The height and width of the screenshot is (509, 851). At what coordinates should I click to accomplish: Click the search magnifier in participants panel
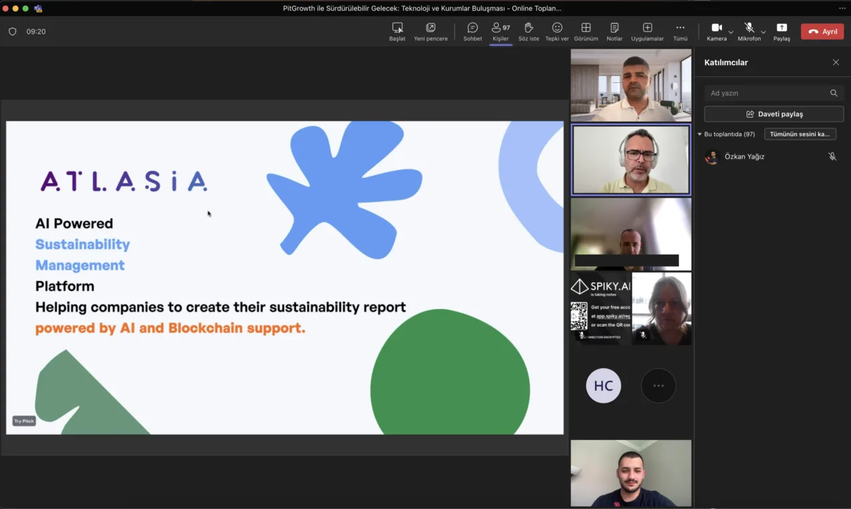tap(834, 93)
